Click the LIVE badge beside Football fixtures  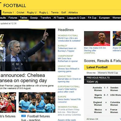pyautogui.click(x=24, y=116)
